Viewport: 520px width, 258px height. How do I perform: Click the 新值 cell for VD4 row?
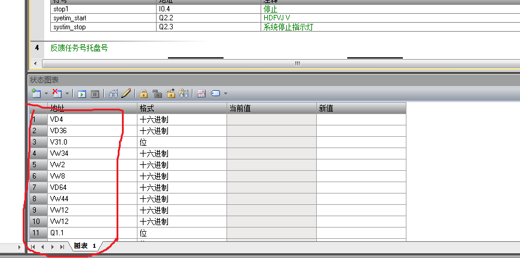click(361, 119)
